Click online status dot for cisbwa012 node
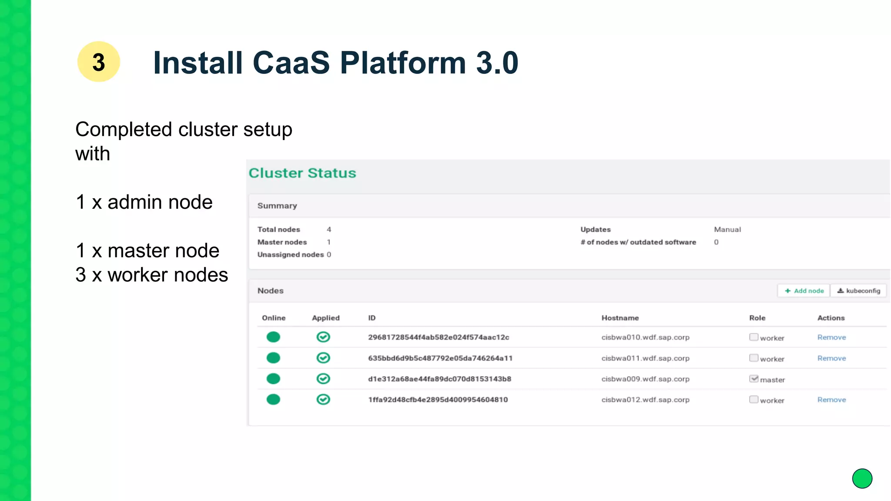This screenshot has height=501, width=891. point(273,399)
